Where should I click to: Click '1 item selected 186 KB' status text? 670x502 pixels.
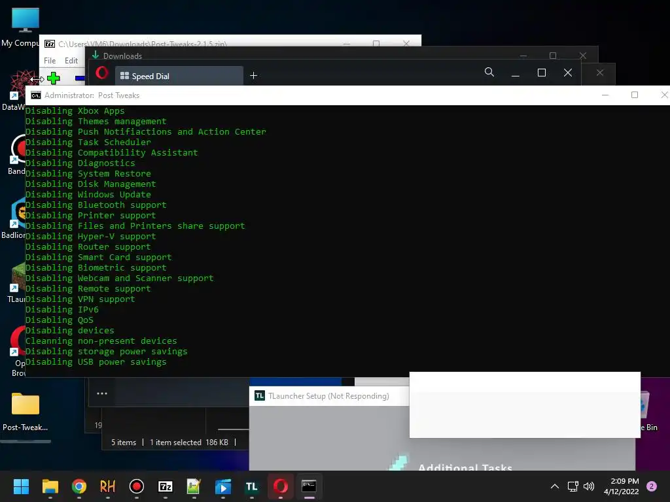click(189, 443)
